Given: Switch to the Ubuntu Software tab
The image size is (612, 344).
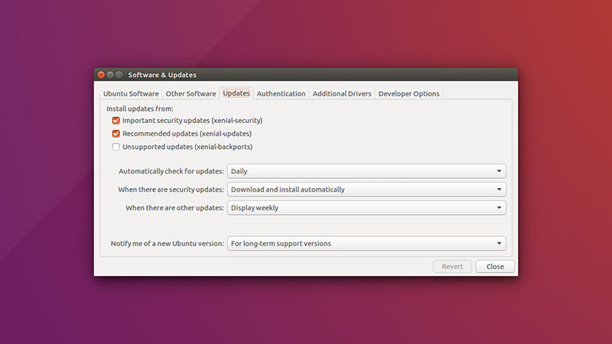Looking at the screenshot, I should (x=132, y=94).
